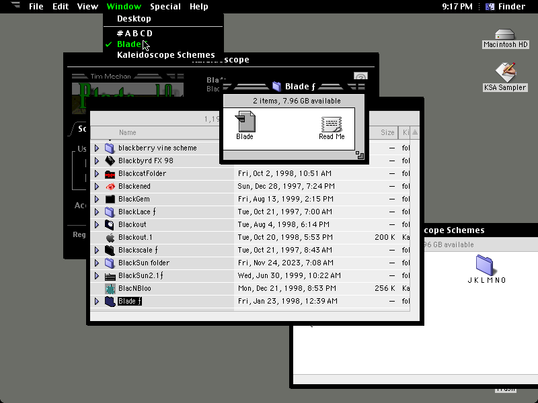Click the Blackout.1 scheme file icon
Screen dimensions: 538x403
pos(110,238)
